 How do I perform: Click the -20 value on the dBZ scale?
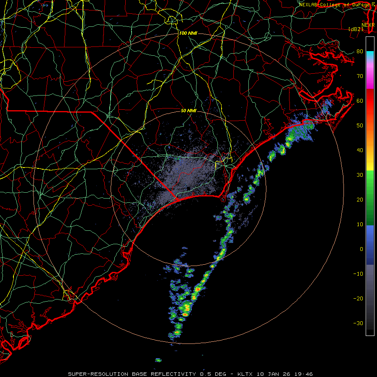click(358, 298)
